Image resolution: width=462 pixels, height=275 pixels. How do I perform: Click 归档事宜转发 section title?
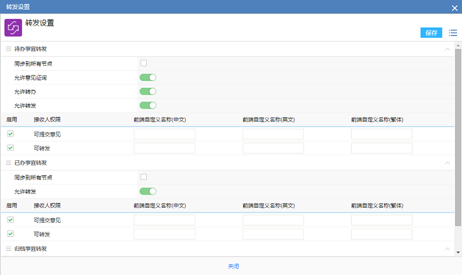30,249
